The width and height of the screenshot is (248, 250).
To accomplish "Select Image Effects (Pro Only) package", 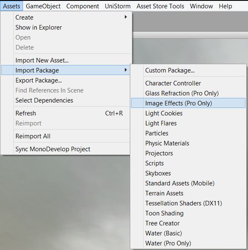I will pyautogui.click(x=188, y=103).
